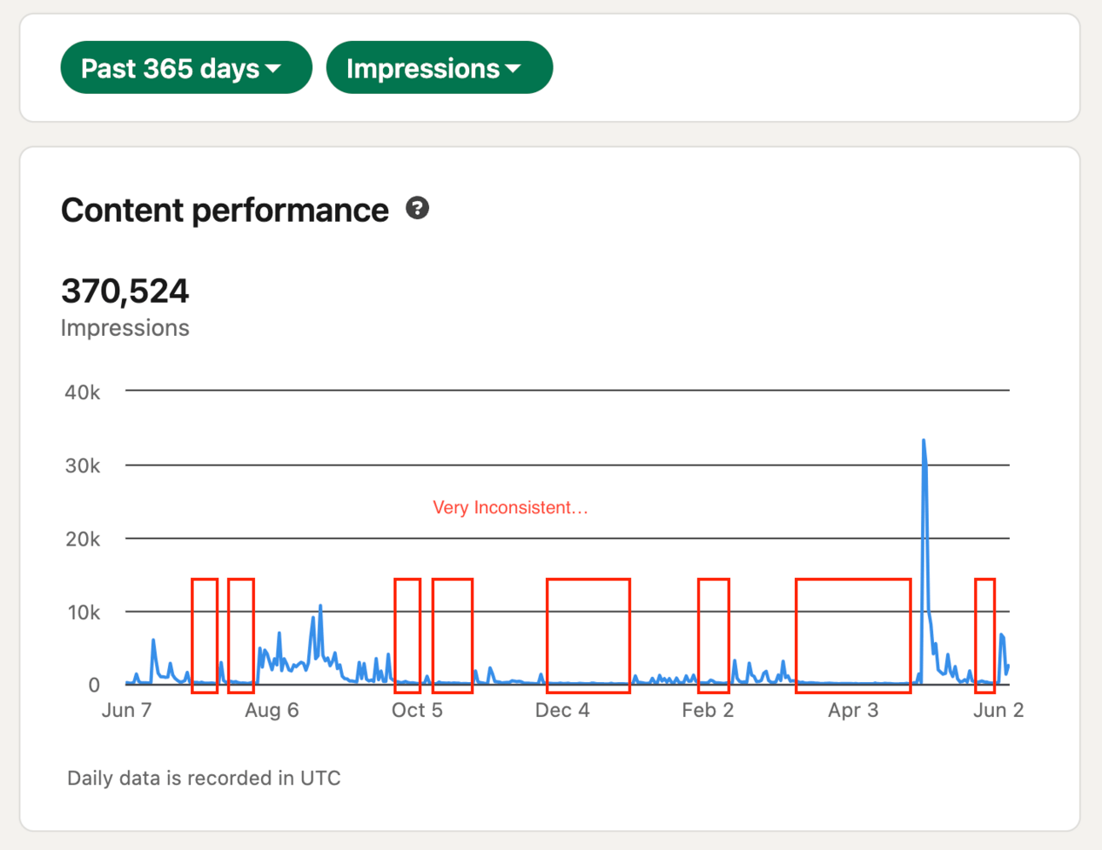Click the Dec 4 x-axis date label
This screenshot has width=1102, height=850.
coord(562,710)
